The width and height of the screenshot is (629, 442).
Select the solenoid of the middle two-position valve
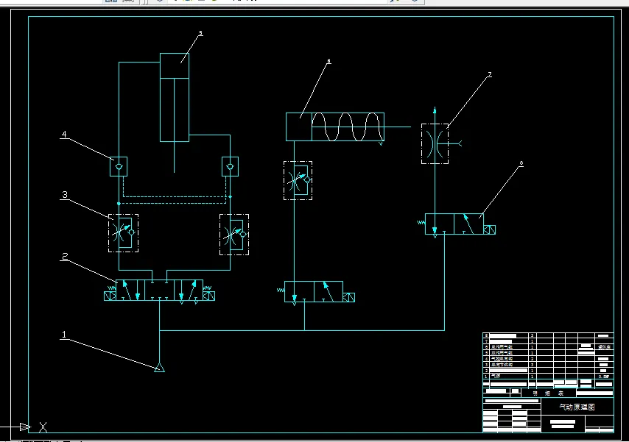tap(348, 297)
